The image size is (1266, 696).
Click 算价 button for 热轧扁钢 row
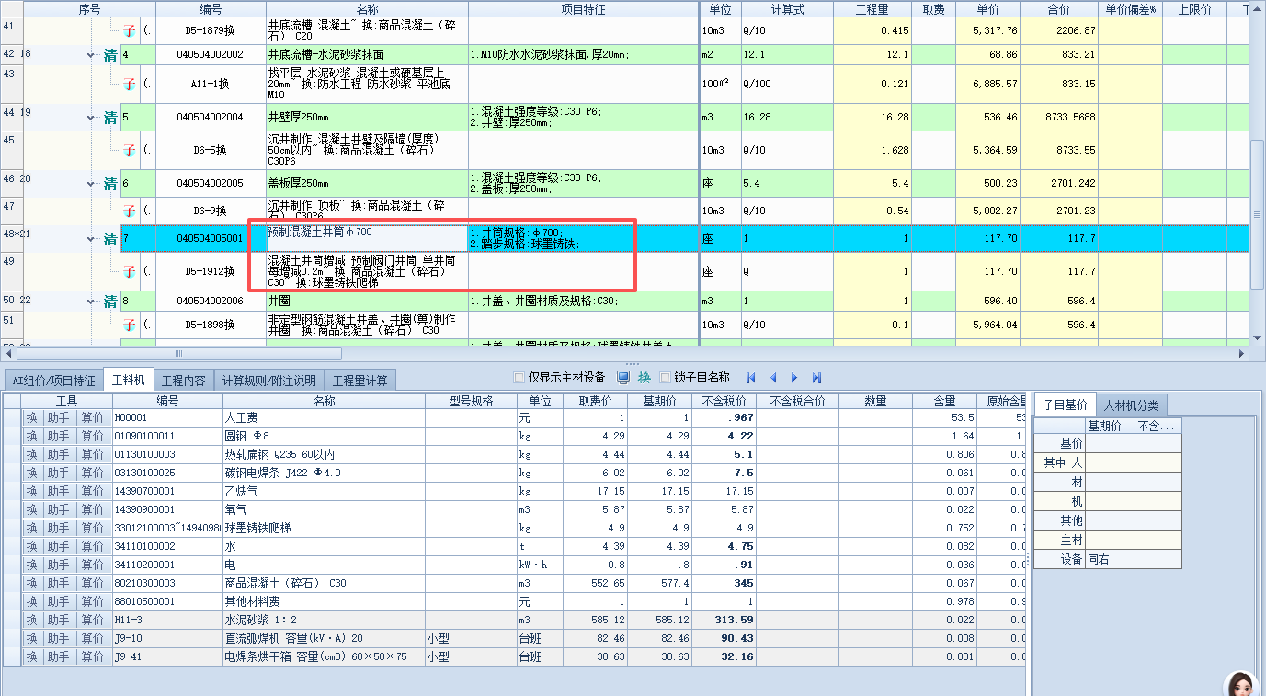pyautogui.click(x=92, y=454)
